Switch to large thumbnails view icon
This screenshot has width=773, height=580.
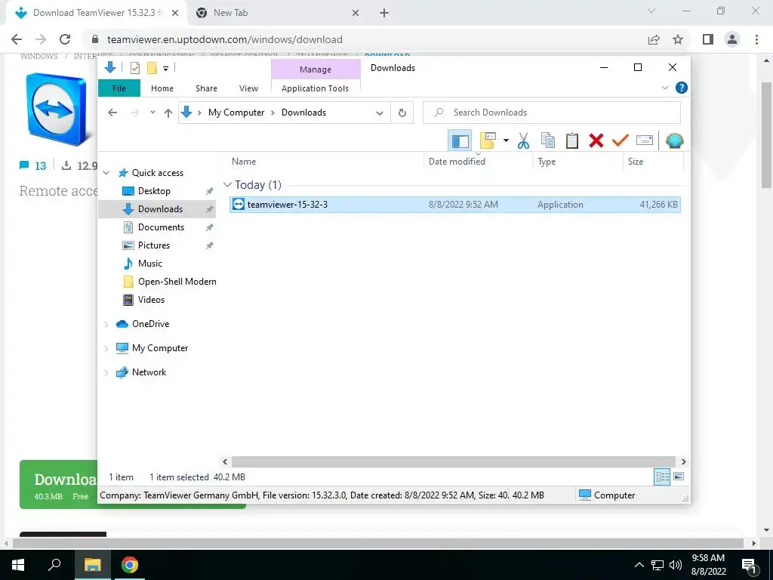679,477
